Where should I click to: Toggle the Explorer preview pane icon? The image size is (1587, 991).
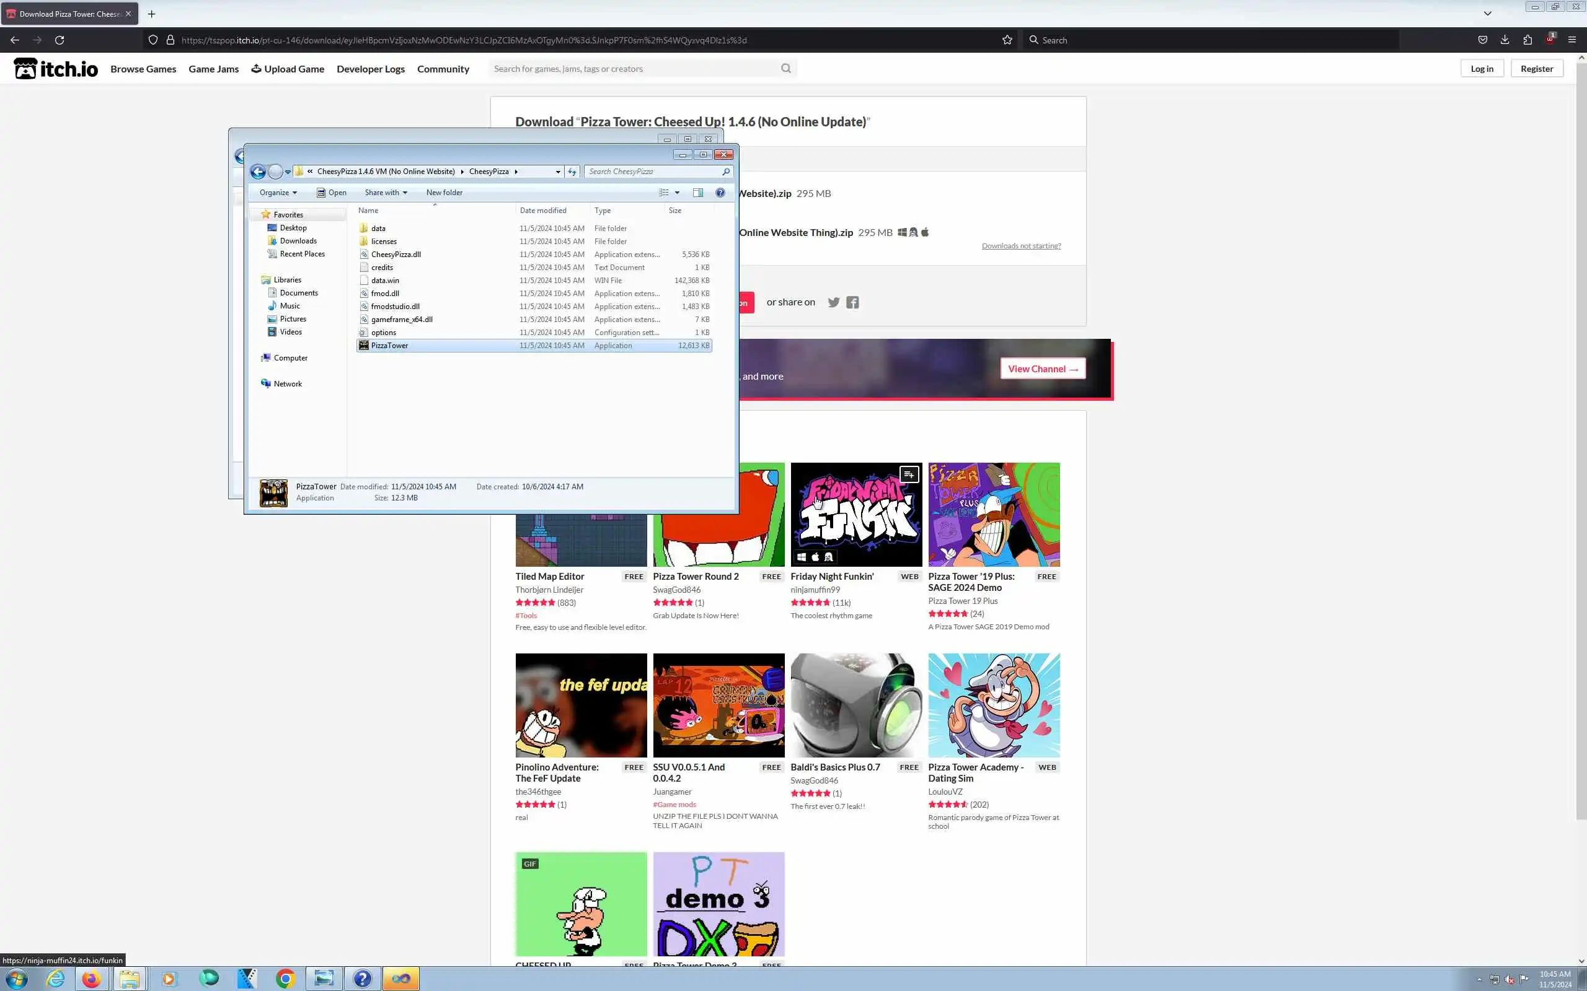pyautogui.click(x=698, y=193)
